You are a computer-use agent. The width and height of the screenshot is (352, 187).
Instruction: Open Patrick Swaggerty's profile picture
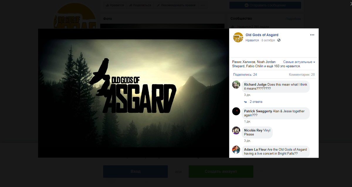[x=236, y=111]
